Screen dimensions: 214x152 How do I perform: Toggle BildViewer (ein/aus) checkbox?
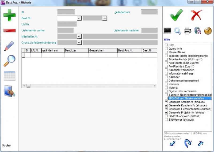coord(166,120)
